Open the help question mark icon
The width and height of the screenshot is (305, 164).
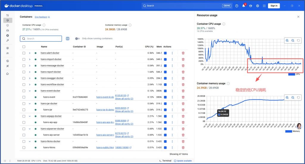click(x=237, y=6)
